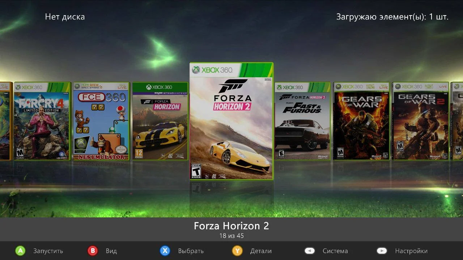This screenshot has width=463, height=260.
Task: Open Настройки
Action: [x=411, y=251]
